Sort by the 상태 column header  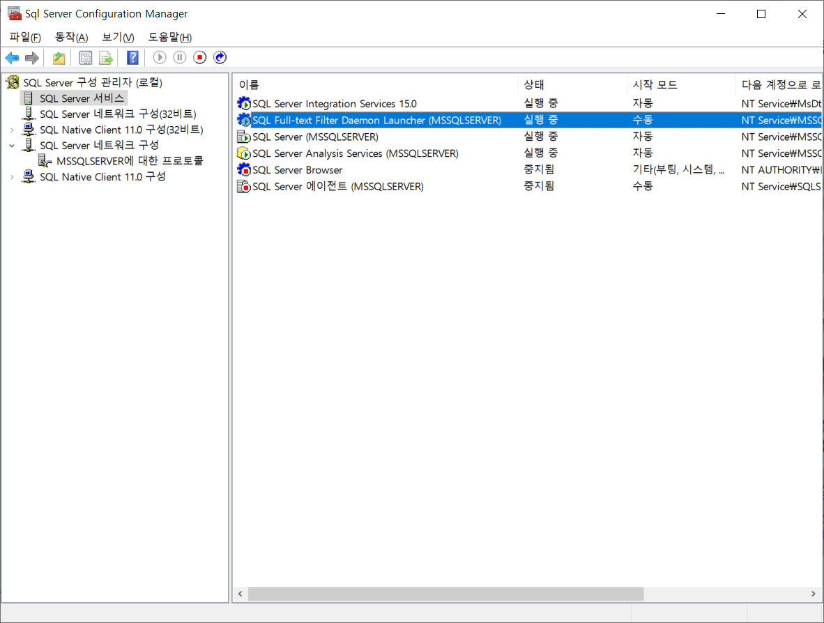pyautogui.click(x=572, y=84)
